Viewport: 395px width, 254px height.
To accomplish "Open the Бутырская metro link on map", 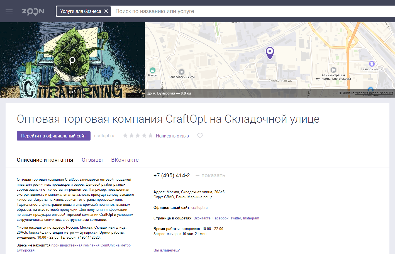I will (166, 93).
